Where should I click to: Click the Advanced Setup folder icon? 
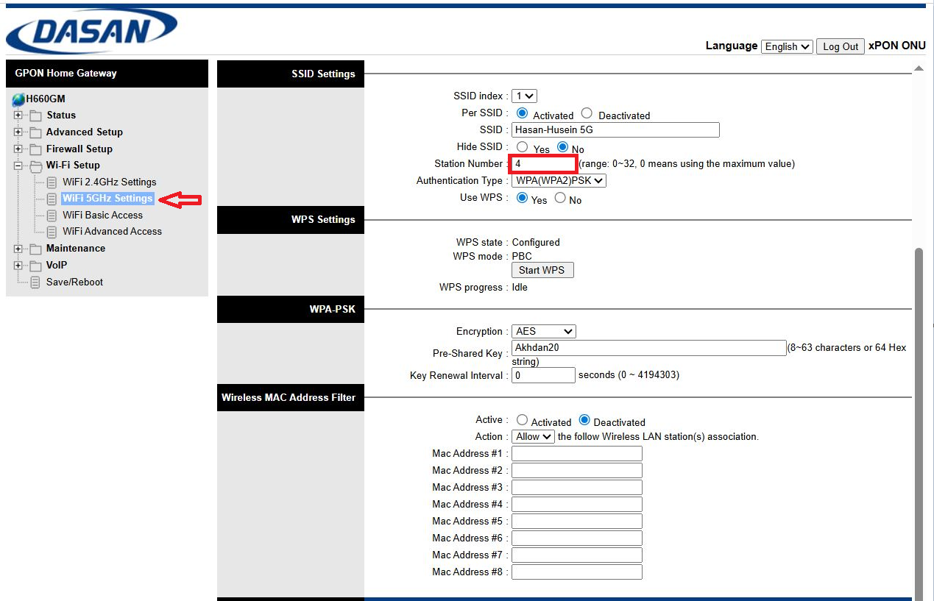coord(35,132)
